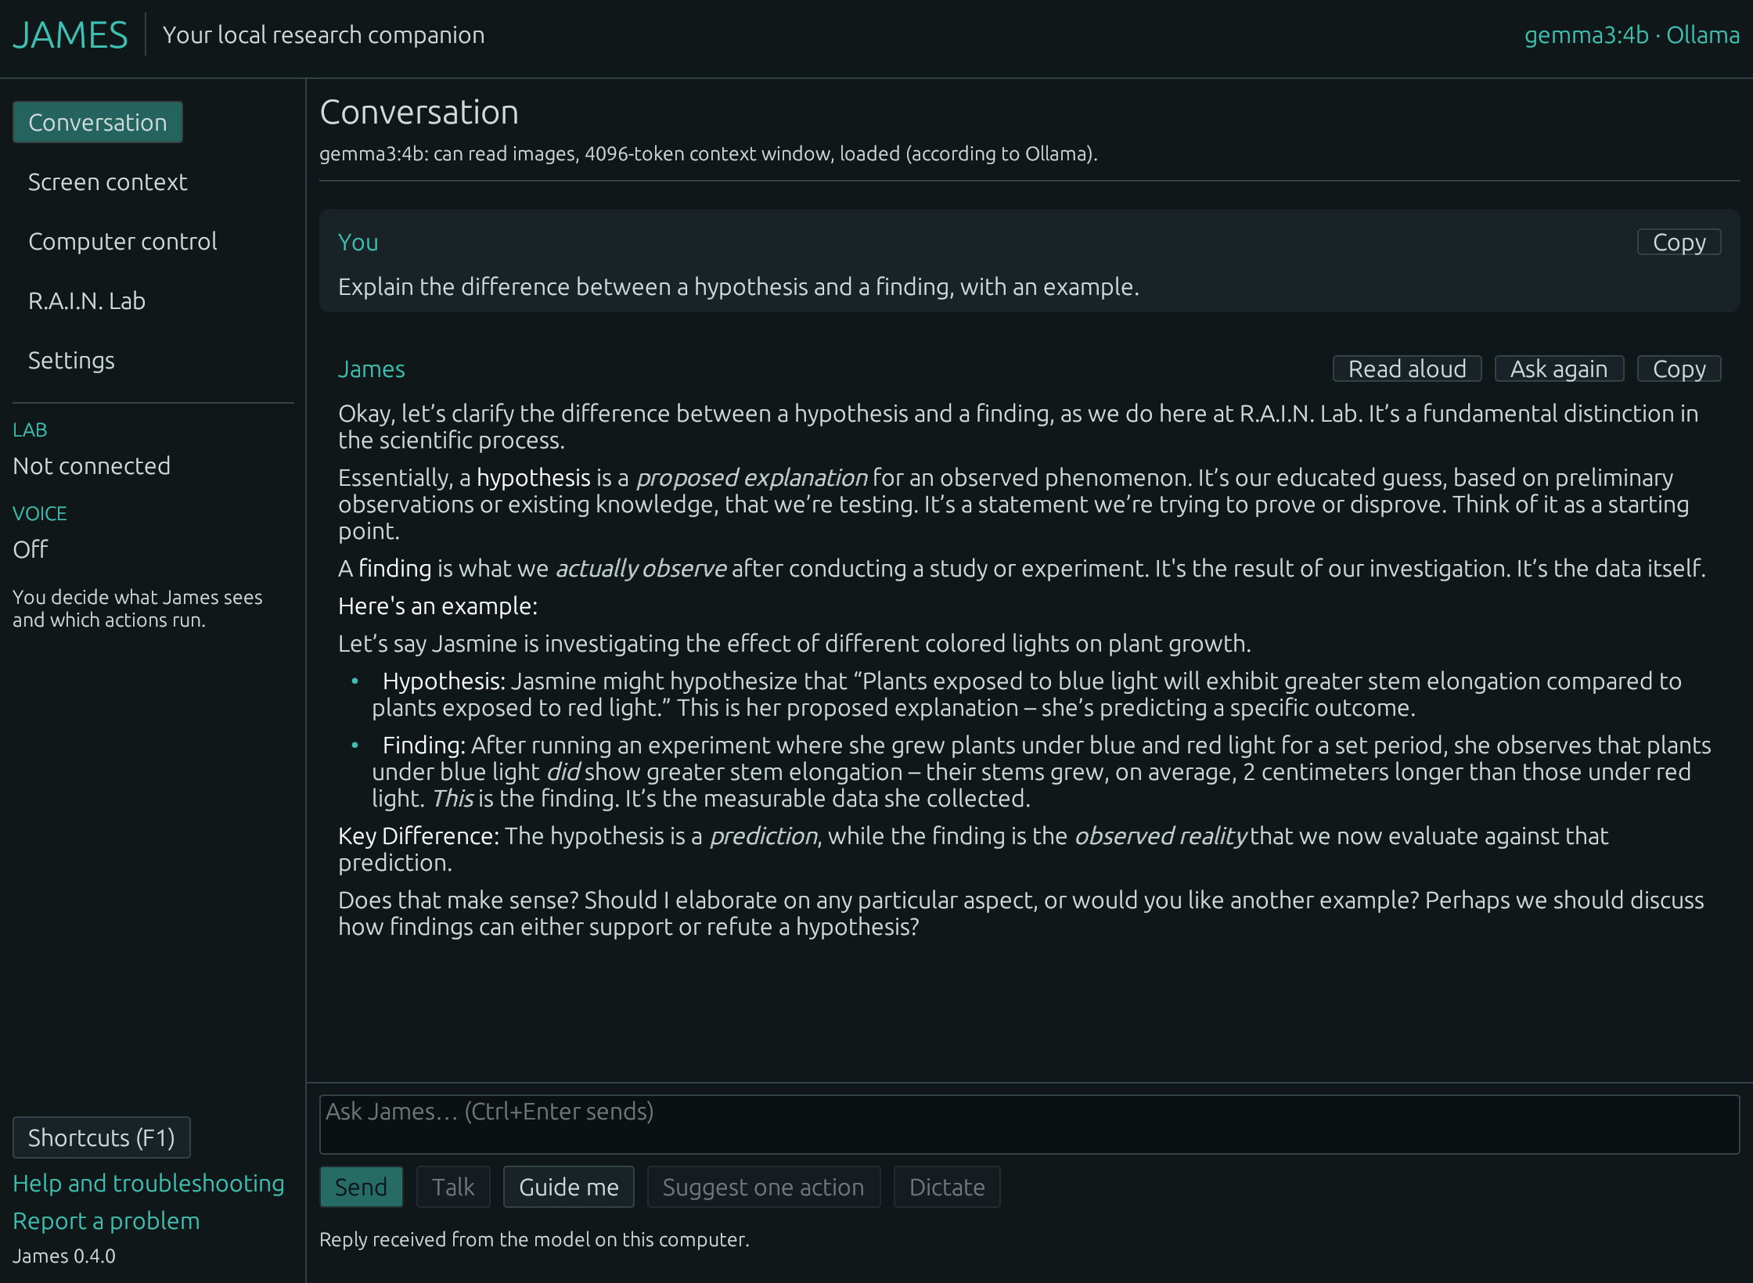Click the 'You' message sender label
Viewport: 1753px width, 1283px height.
click(x=358, y=242)
